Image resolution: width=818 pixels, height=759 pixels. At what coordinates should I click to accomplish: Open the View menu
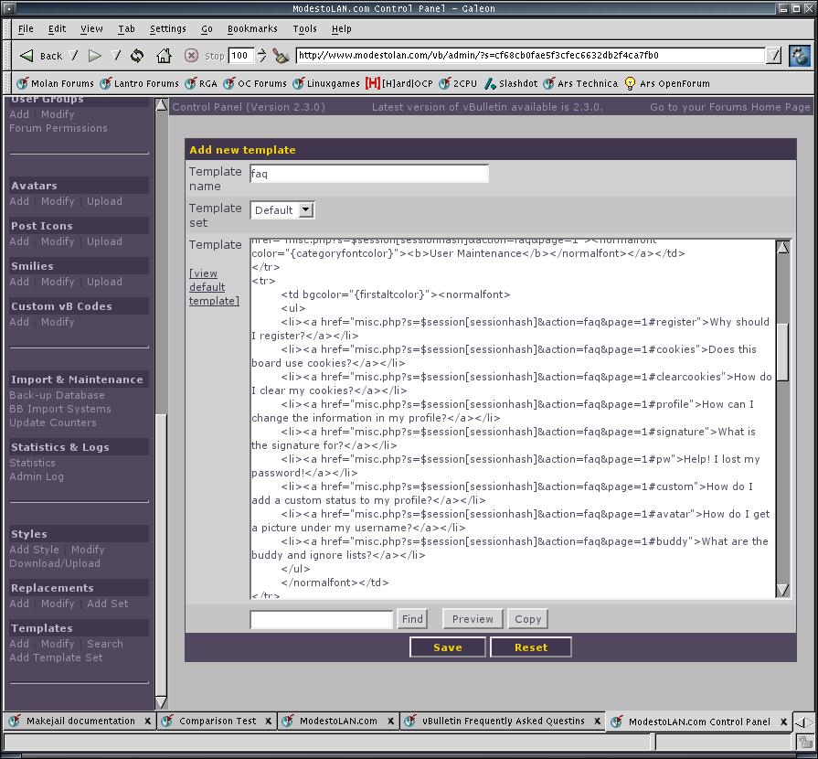tap(91, 28)
